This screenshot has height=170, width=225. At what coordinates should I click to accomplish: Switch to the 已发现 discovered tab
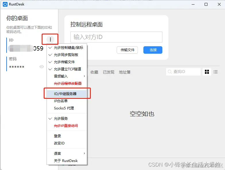point(109,72)
